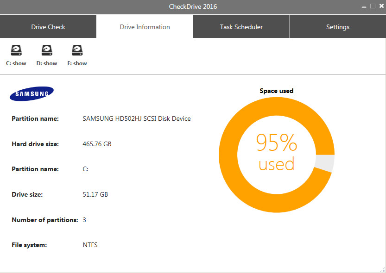Click the hard drive size '465.76 GB'
386x273 pixels.
pos(97,144)
